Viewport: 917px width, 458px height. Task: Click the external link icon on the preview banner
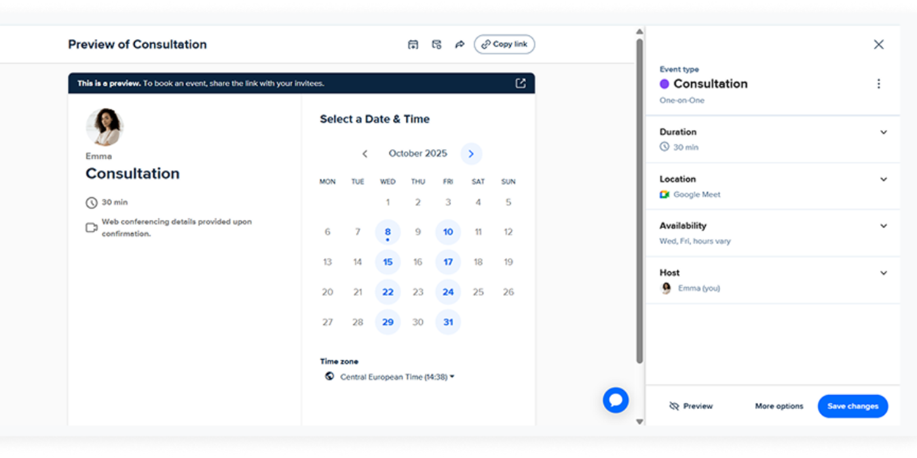520,83
